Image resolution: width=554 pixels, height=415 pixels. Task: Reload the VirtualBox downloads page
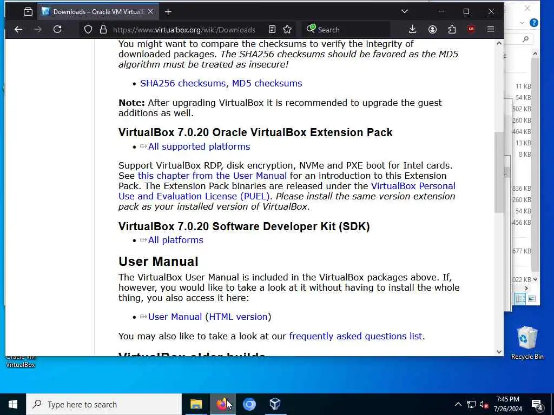57,30
